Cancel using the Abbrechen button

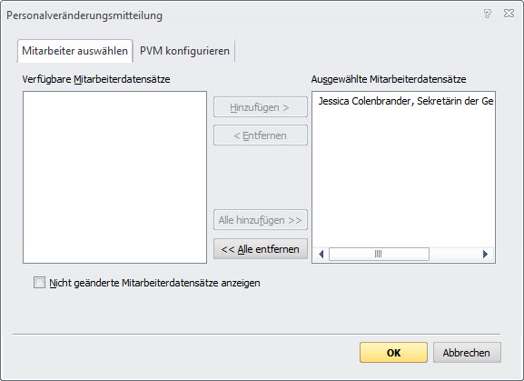click(467, 353)
